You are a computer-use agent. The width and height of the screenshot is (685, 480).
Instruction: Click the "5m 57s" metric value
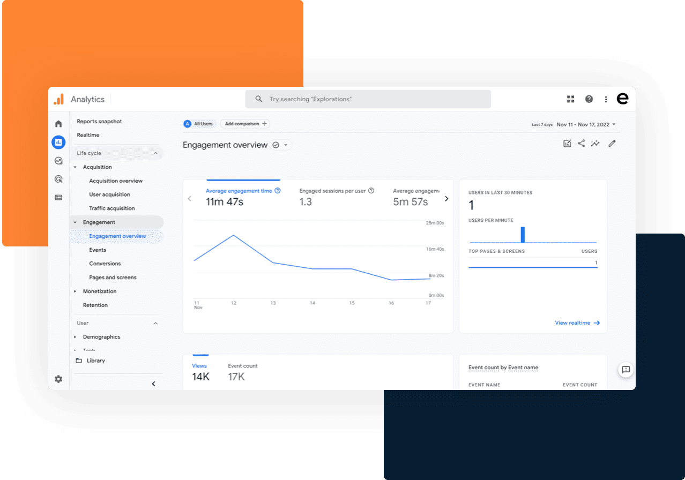411,202
